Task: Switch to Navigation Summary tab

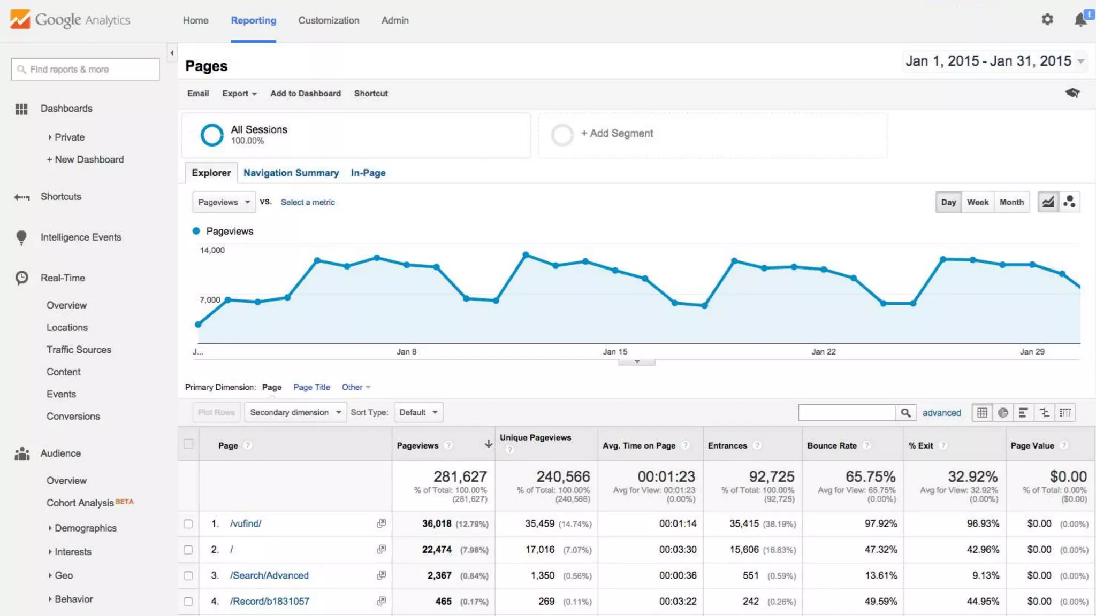Action: (x=291, y=173)
